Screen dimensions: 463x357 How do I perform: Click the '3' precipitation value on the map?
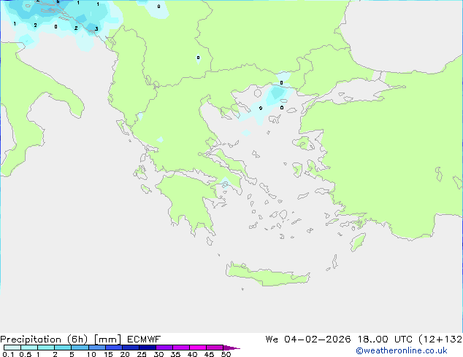[96, 29]
